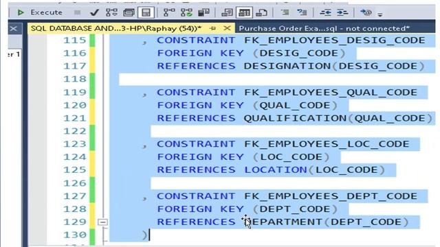Click FOREIGN KEY (DEPT_CODE) line
Screen dimensions: 440x247
(247, 209)
